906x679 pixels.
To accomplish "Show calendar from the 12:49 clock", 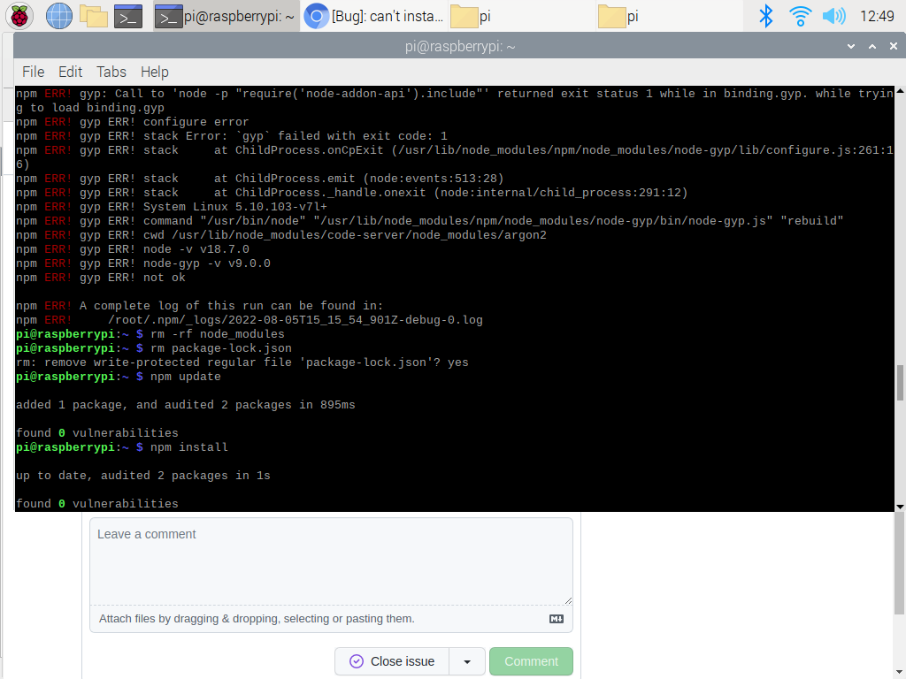I will coord(877,16).
